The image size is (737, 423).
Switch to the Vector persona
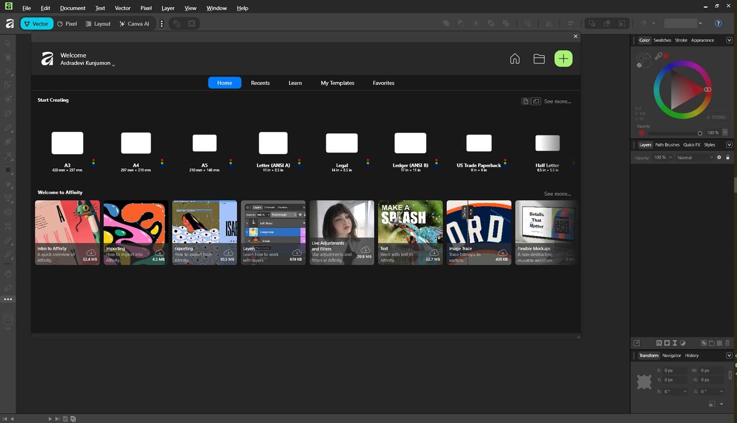click(37, 23)
